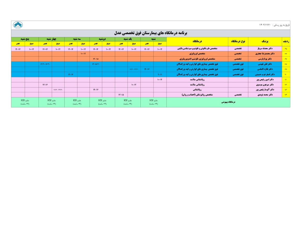Click the 'مقیم ICU' cell under شنبه

(x=154, y=102)
